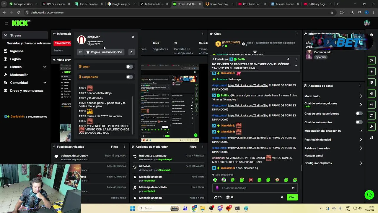The height and width of the screenshot is (213, 378).
Task: Open Chat panel three-dot menu
Action: (x=297, y=34)
